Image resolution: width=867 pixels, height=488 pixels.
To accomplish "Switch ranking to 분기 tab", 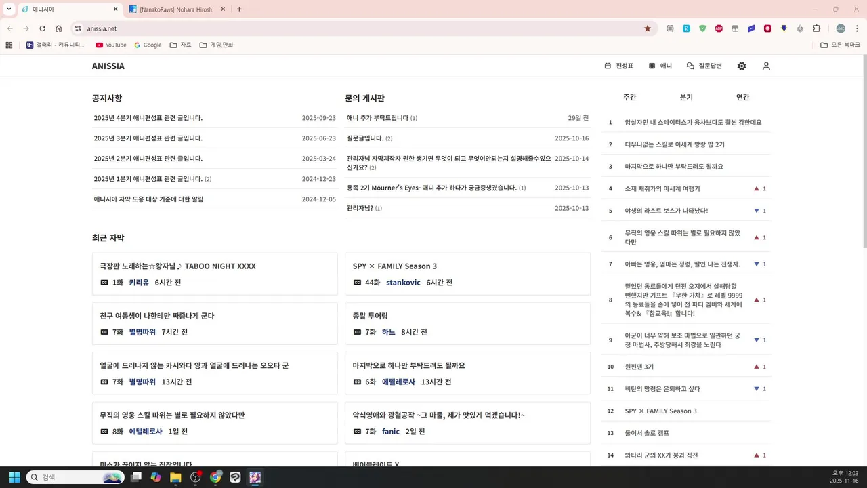I will tap(686, 97).
